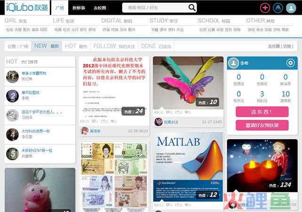This screenshot has height=212, width=302.
Task: Share the MATLAB post
Action: pyautogui.click(x=177, y=205)
